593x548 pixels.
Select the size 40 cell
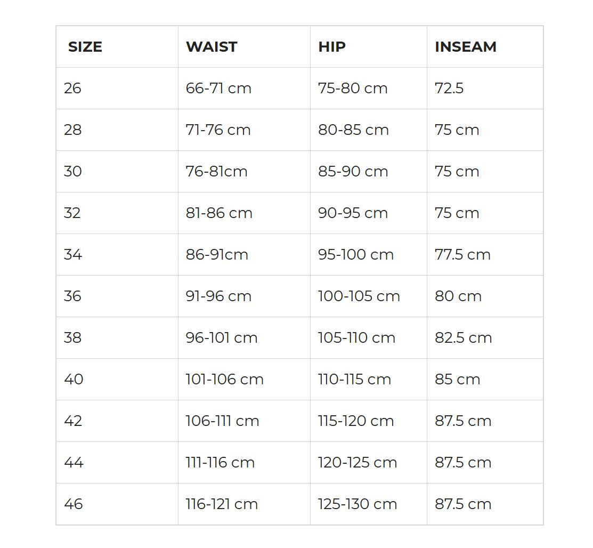(x=74, y=380)
